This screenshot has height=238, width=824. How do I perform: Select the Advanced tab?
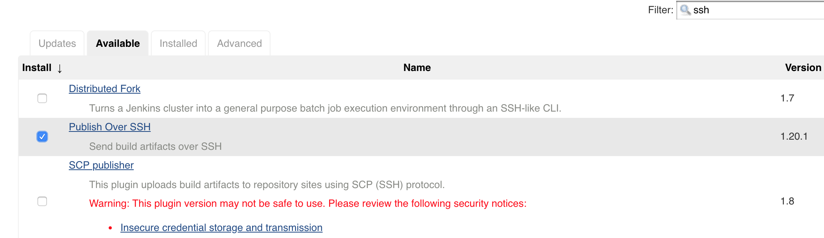pos(239,43)
